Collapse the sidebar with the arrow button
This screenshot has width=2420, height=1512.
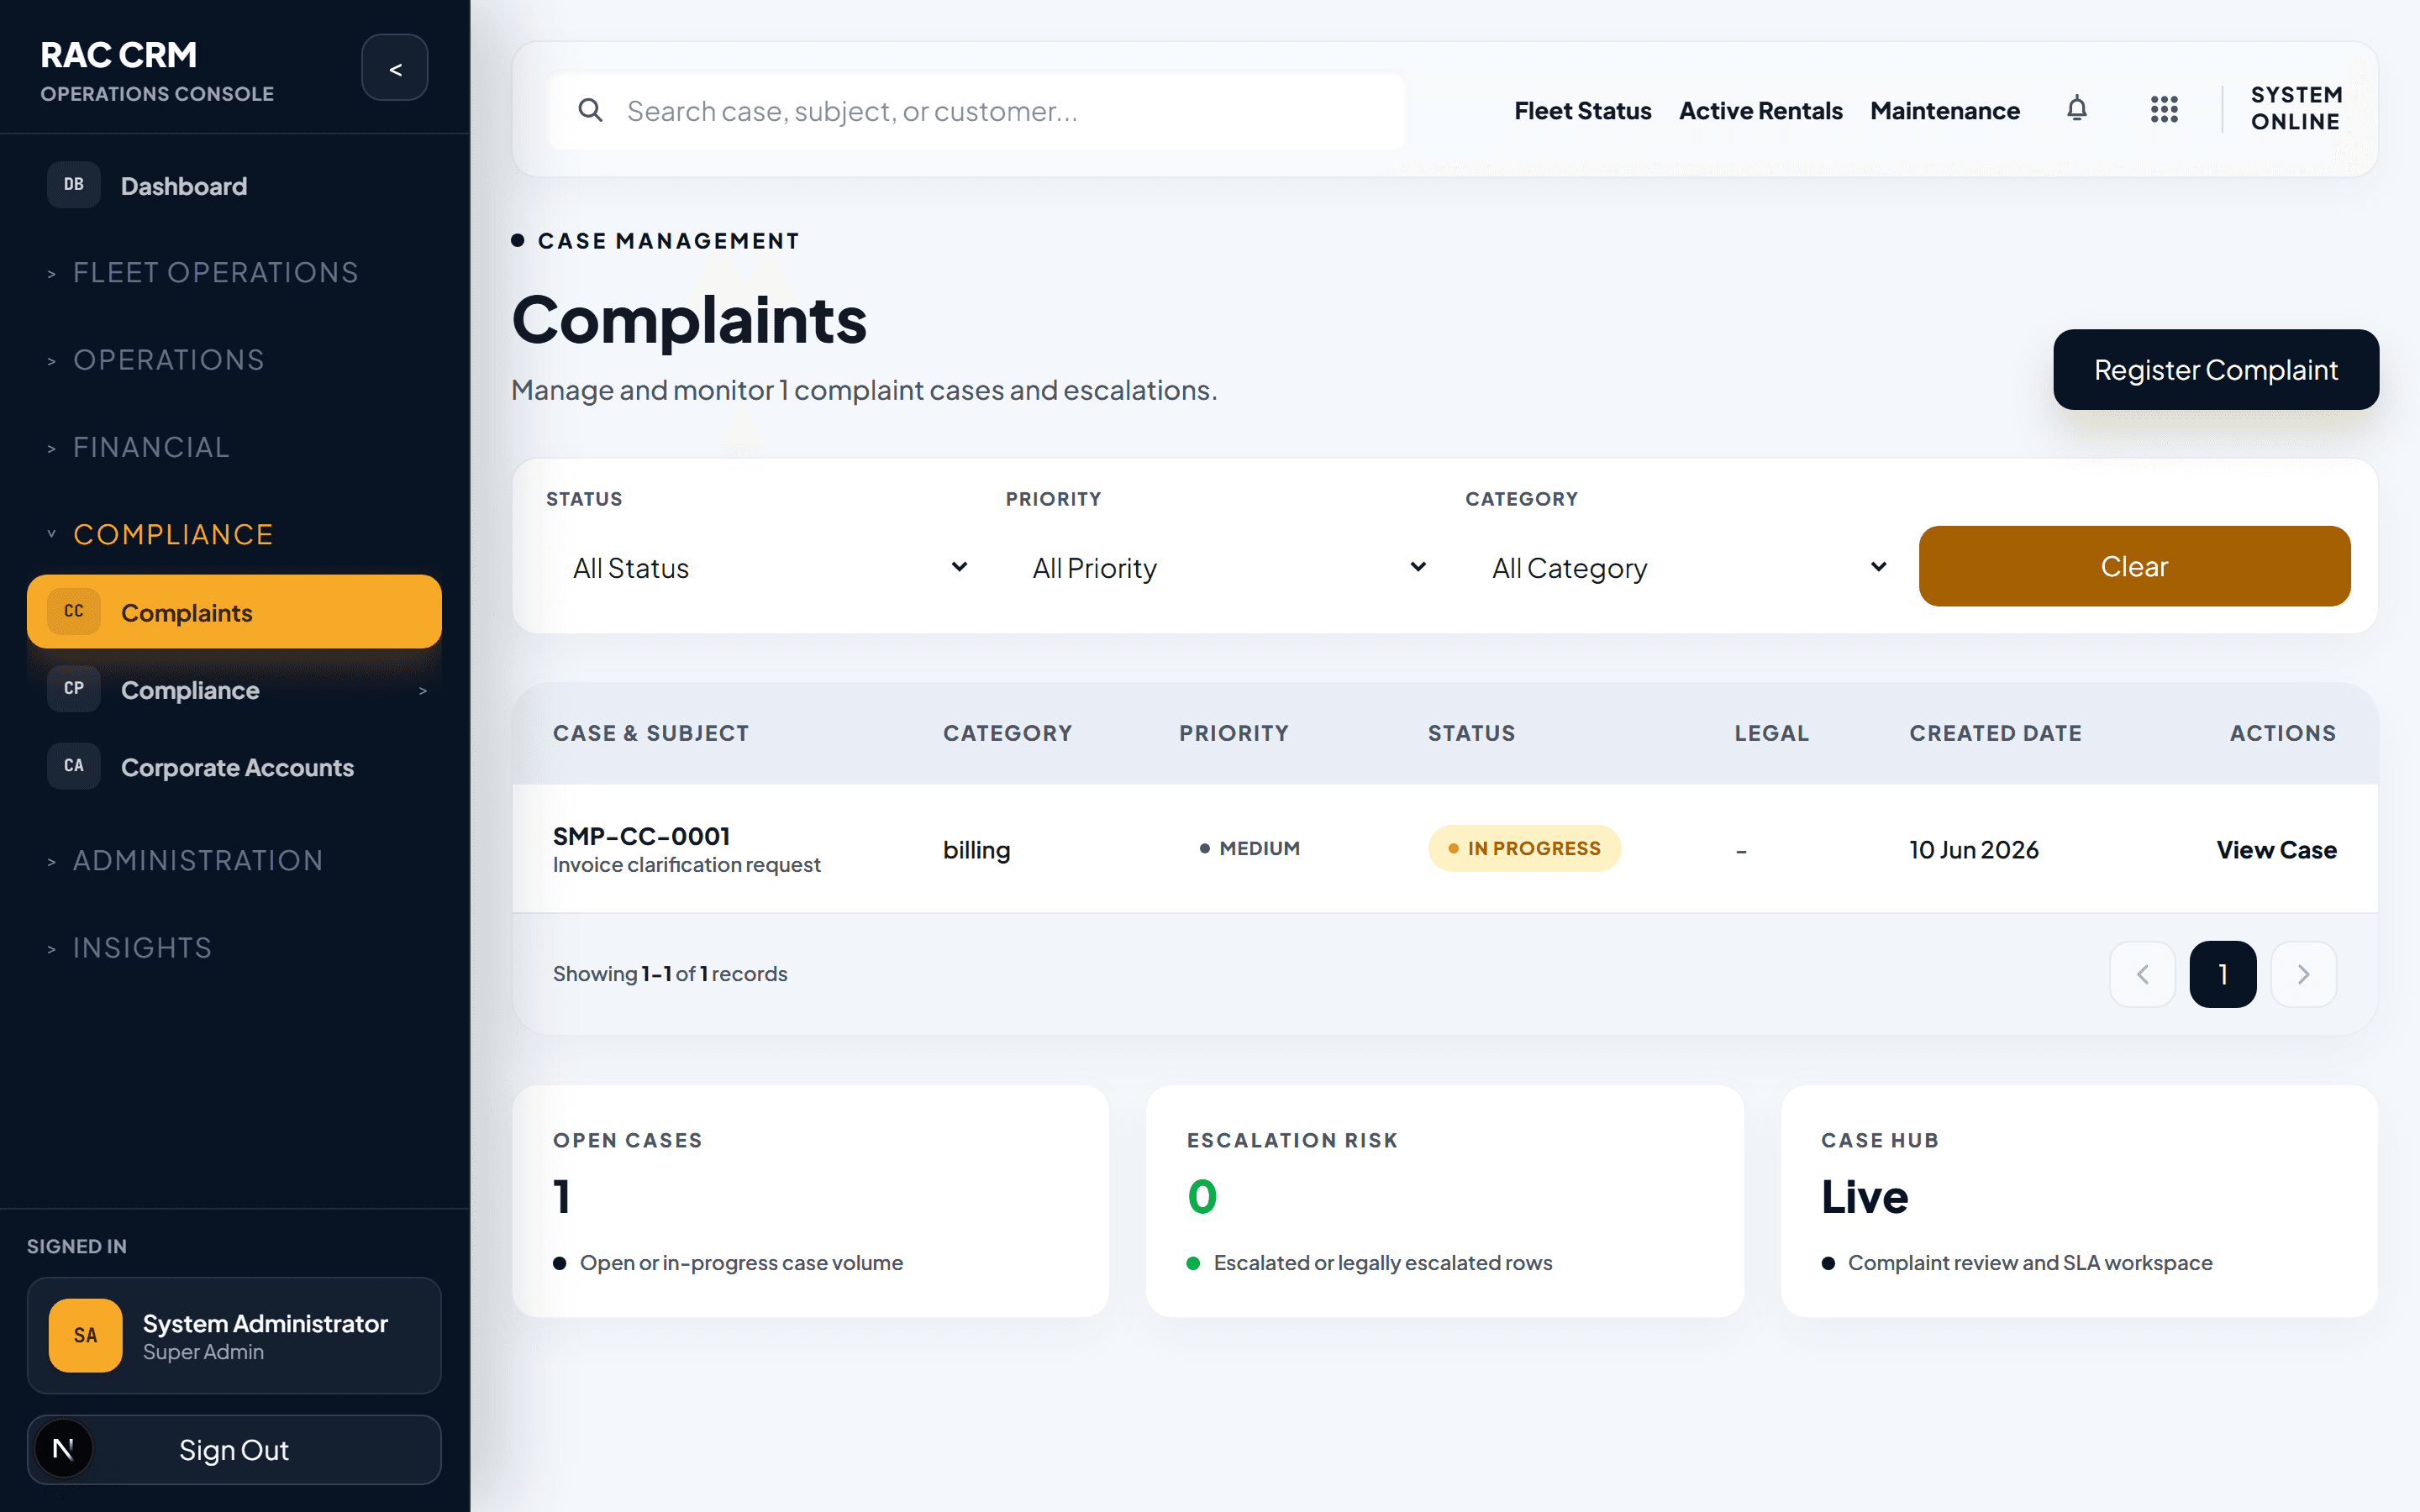pos(395,68)
